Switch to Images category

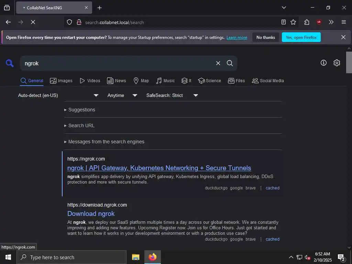click(61, 81)
